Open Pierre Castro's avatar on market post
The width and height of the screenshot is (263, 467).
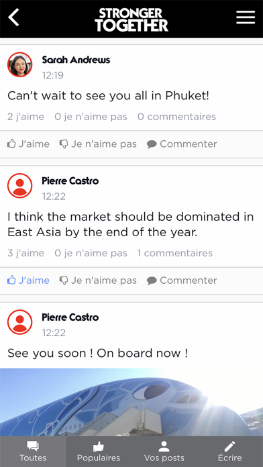coord(19,186)
